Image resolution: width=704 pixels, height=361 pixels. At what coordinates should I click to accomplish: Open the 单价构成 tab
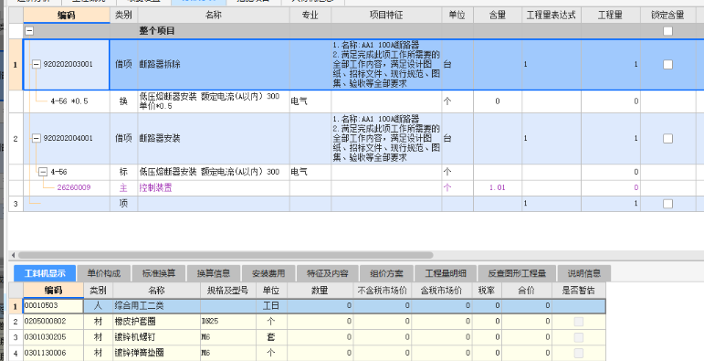point(104,273)
